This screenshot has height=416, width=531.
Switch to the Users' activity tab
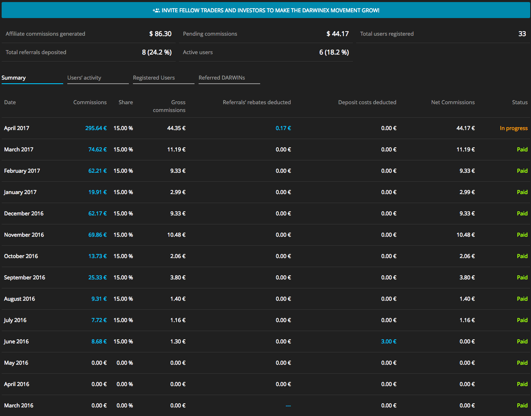(x=84, y=78)
